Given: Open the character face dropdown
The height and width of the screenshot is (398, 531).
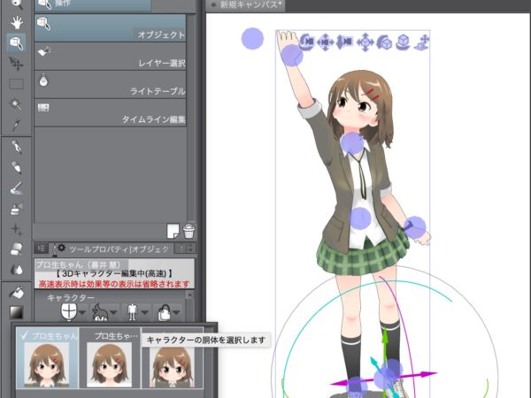Looking at the screenshot, I should (73, 312).
